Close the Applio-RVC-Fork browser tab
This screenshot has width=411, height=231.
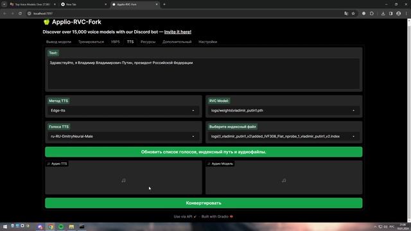pyautogui.click(x=157, y=4)
